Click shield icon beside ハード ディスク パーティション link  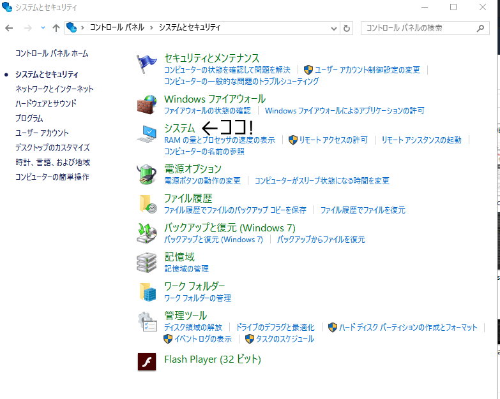[x=333, y=327]
